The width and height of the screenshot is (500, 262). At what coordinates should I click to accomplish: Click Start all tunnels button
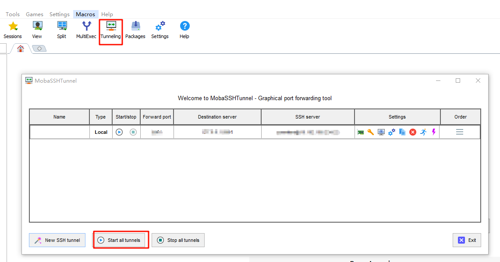coord(119,240)
